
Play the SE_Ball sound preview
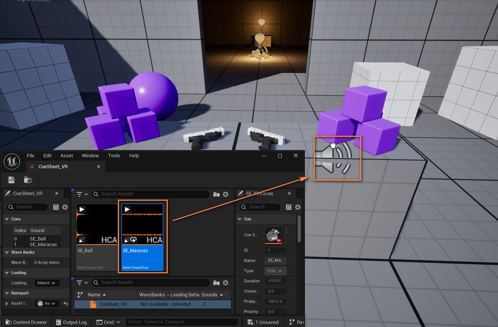point(82,209)
